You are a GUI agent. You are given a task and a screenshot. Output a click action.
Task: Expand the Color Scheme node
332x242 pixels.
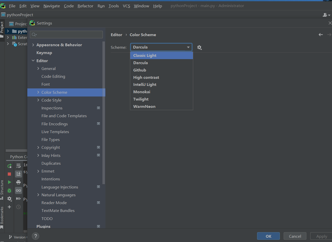point(38,92)
